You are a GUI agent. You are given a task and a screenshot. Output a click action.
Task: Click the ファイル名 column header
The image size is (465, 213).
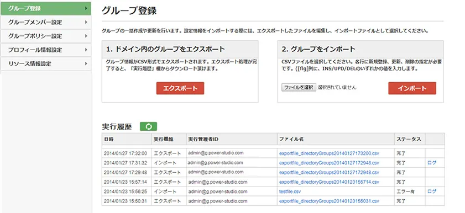click(336, 139)
